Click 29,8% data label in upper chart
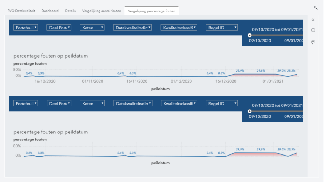Viewport: 324px width, 182px height. point(261,71)
